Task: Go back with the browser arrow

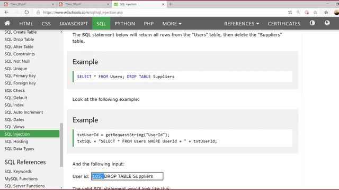Action: (6, 12)
